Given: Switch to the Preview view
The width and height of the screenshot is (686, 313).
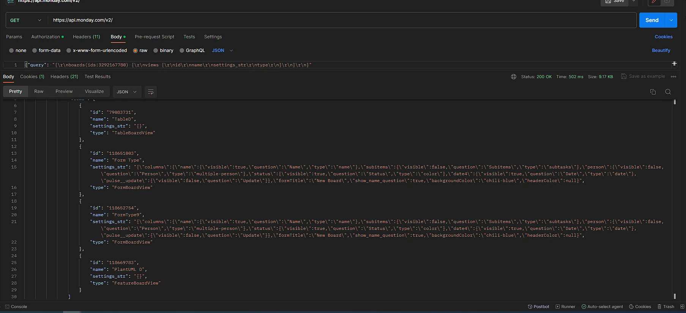Looking at the screenshot, I should [64, 91].
